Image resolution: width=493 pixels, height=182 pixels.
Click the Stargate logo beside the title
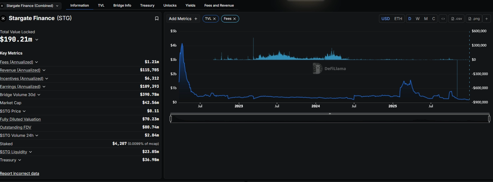pos(3,19)
